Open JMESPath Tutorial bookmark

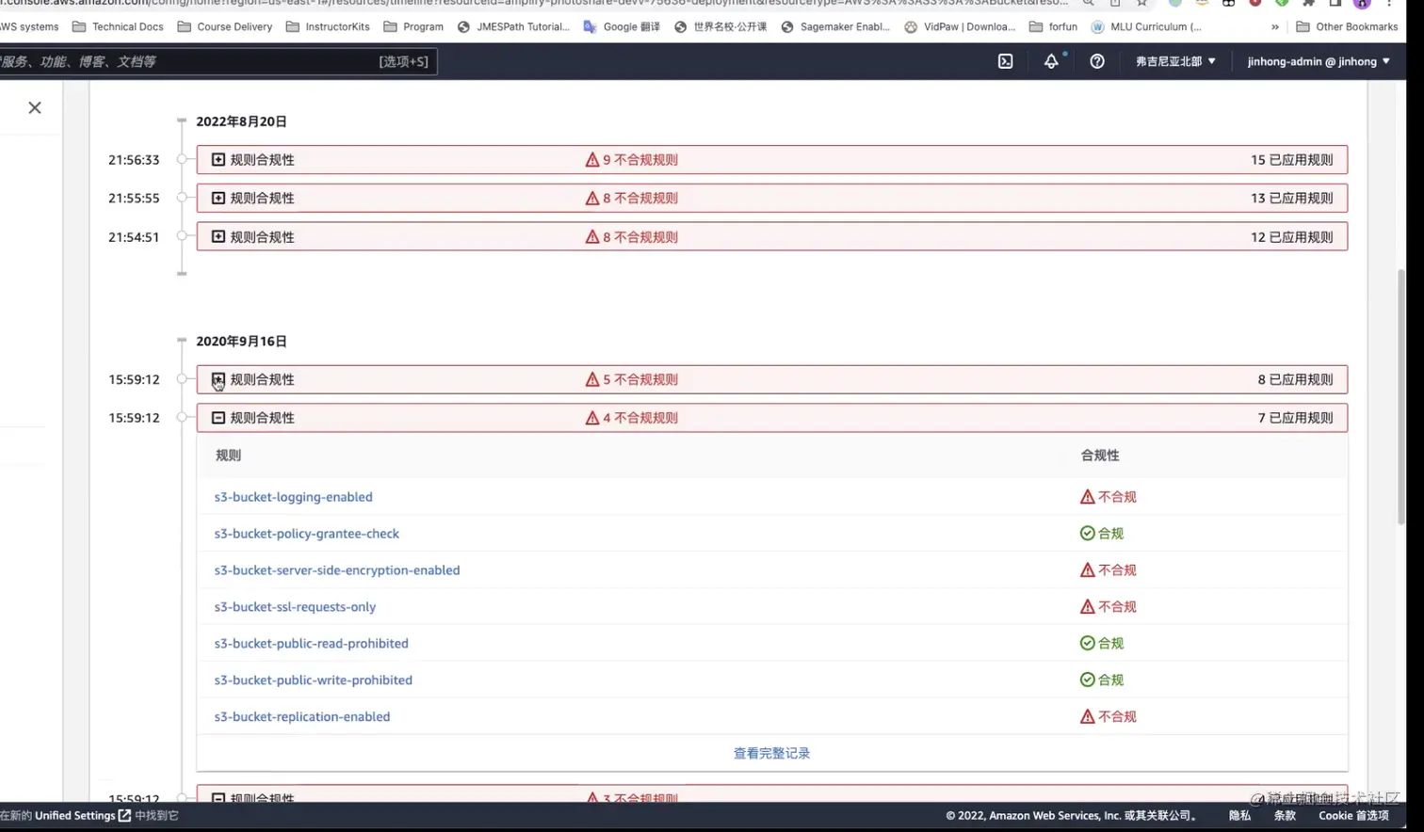tap(513, 26)
